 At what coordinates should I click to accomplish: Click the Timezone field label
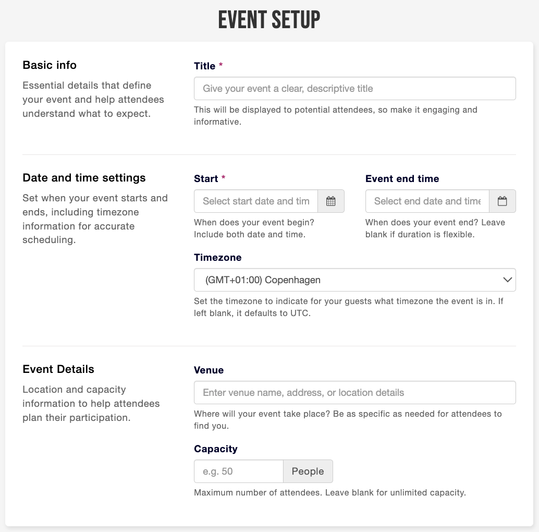(217, 258)
